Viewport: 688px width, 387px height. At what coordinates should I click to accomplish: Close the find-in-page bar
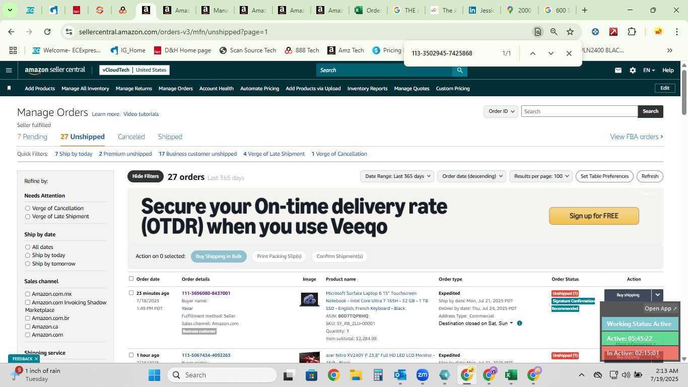point(569,53)
